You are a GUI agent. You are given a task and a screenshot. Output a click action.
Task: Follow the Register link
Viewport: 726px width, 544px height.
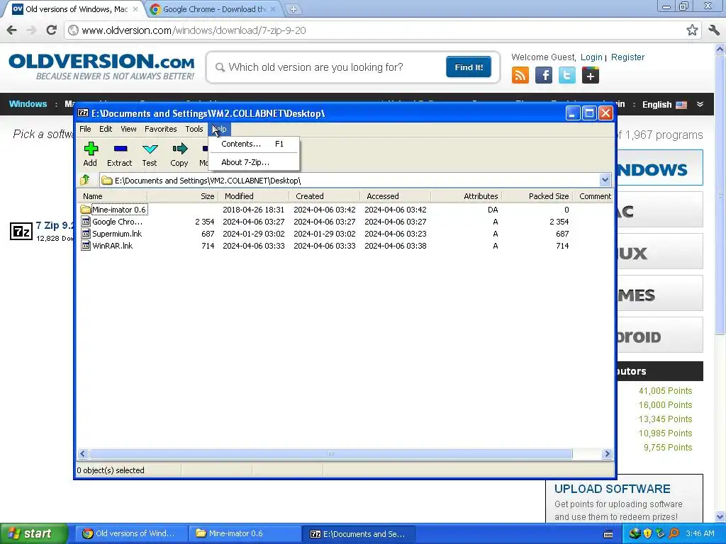[x=627, y=57]
